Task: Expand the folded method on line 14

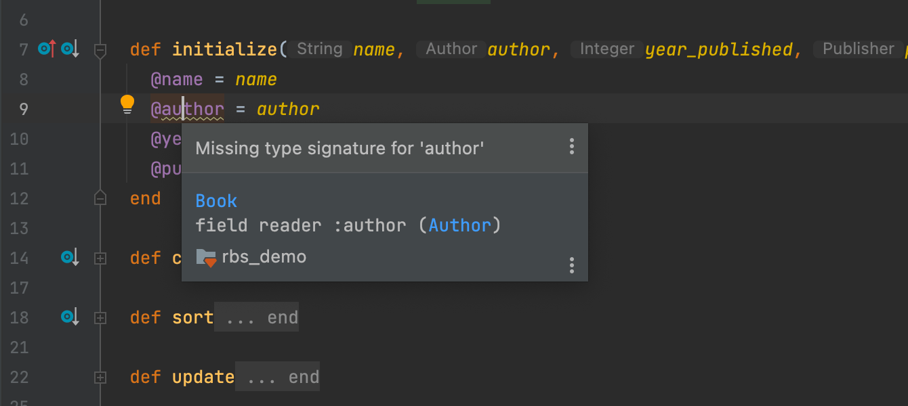Action: pos(100,258)
